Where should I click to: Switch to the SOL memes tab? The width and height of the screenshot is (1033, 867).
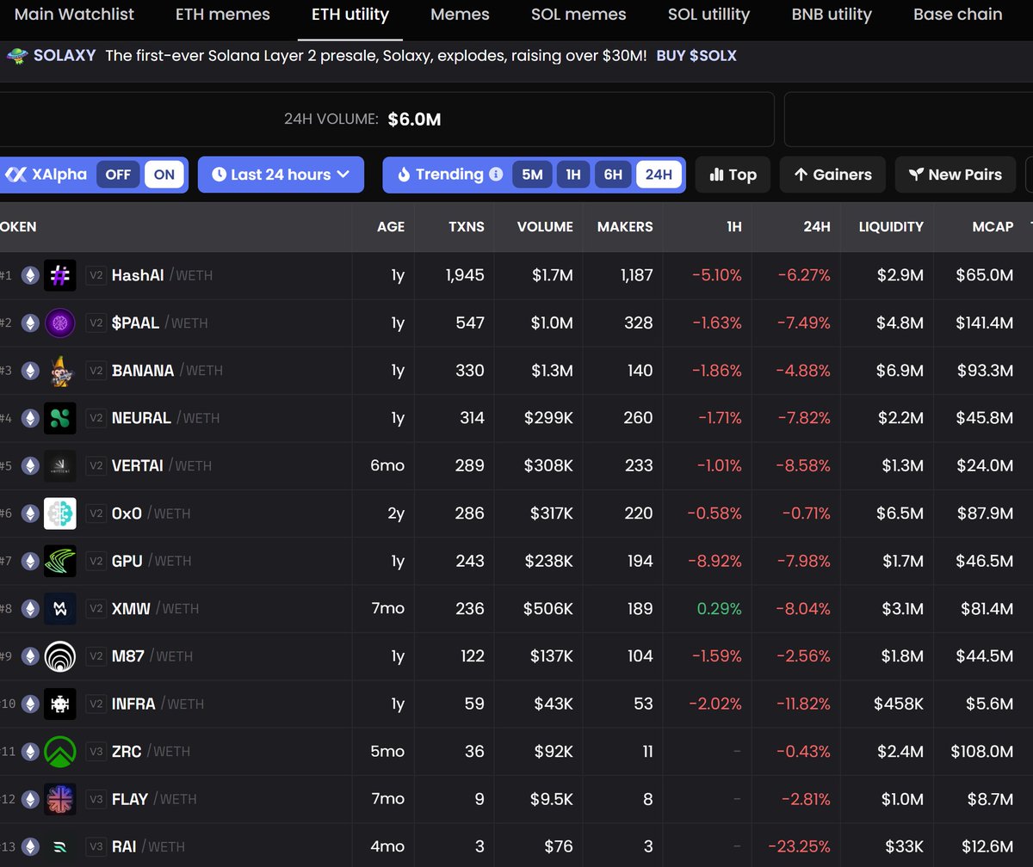(x=578, y=15)
